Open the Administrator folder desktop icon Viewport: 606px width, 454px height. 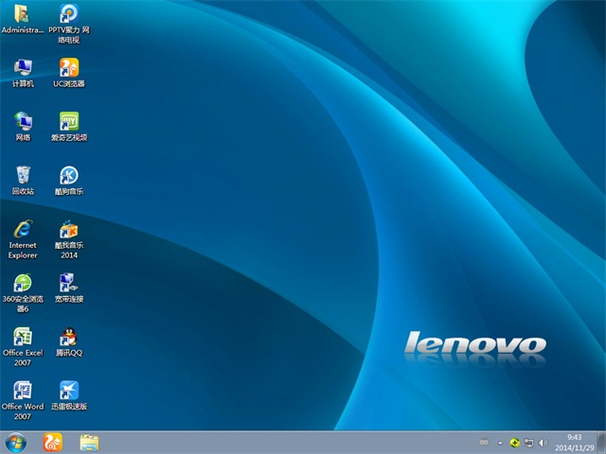22,14
